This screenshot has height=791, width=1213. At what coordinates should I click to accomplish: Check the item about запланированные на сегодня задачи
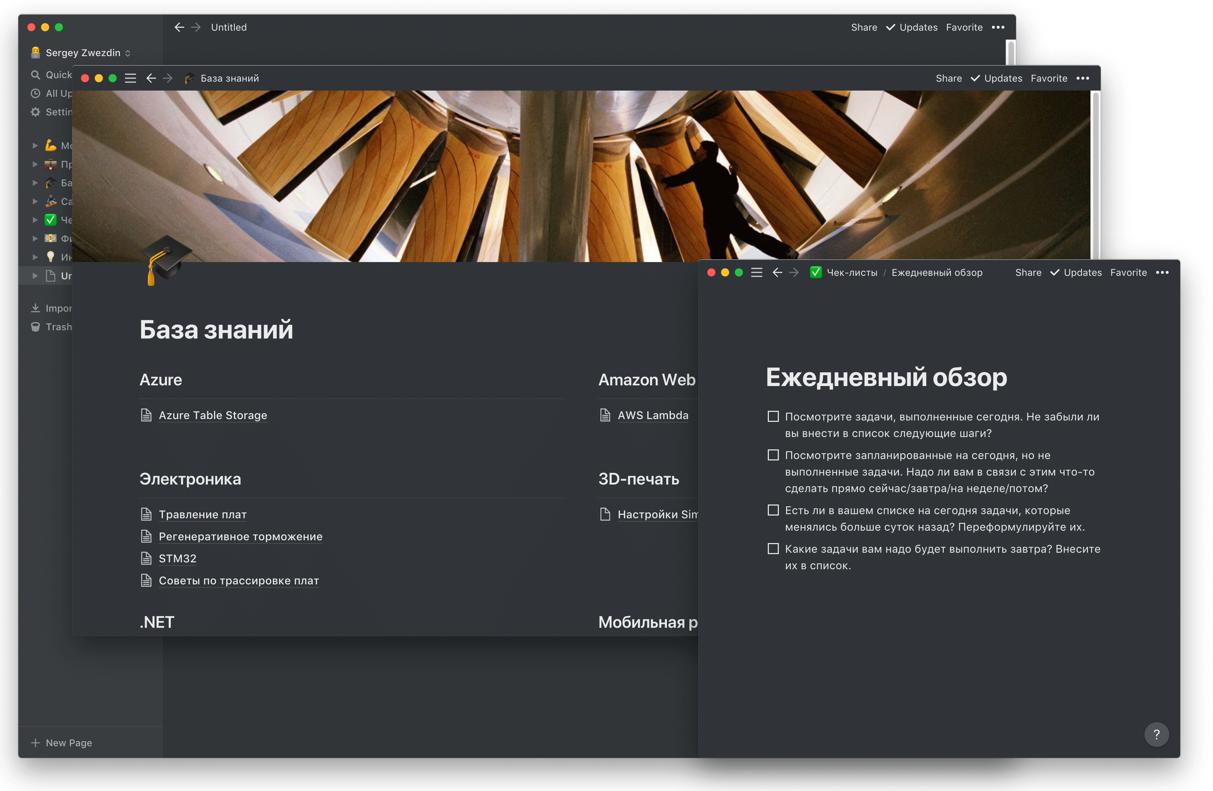(x=773, y=455)
